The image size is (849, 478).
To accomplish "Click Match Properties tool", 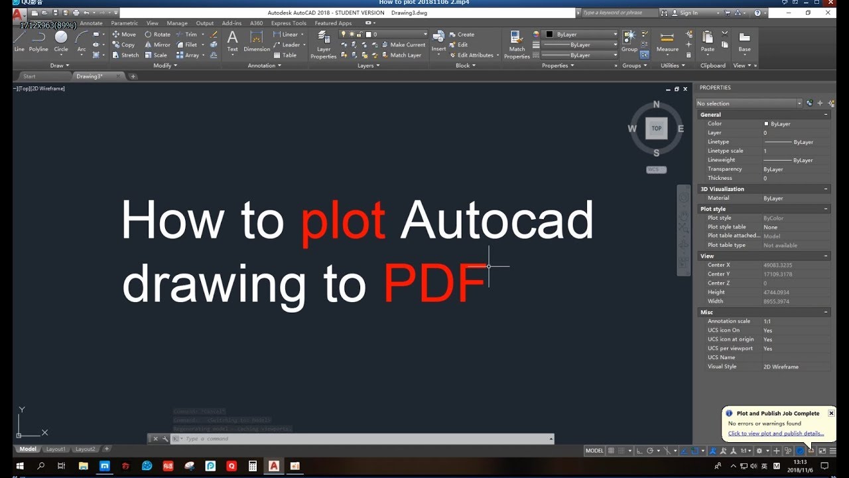I will [517, 44].
